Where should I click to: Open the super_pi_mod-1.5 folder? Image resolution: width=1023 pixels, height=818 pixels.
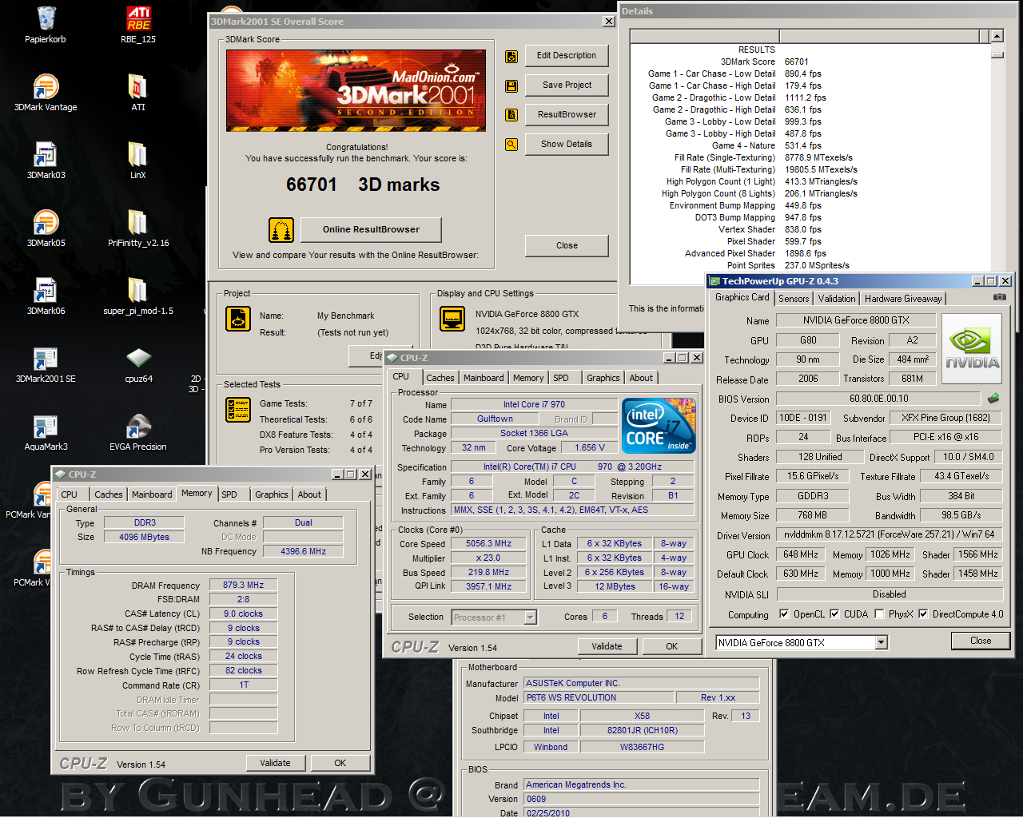click(x=138, y=296)
